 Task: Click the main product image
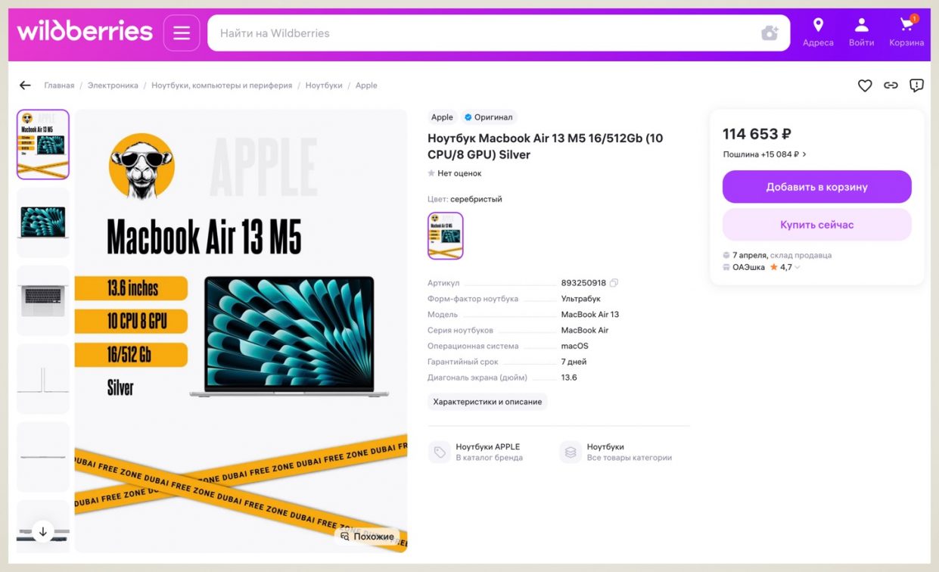coord(241,331)
